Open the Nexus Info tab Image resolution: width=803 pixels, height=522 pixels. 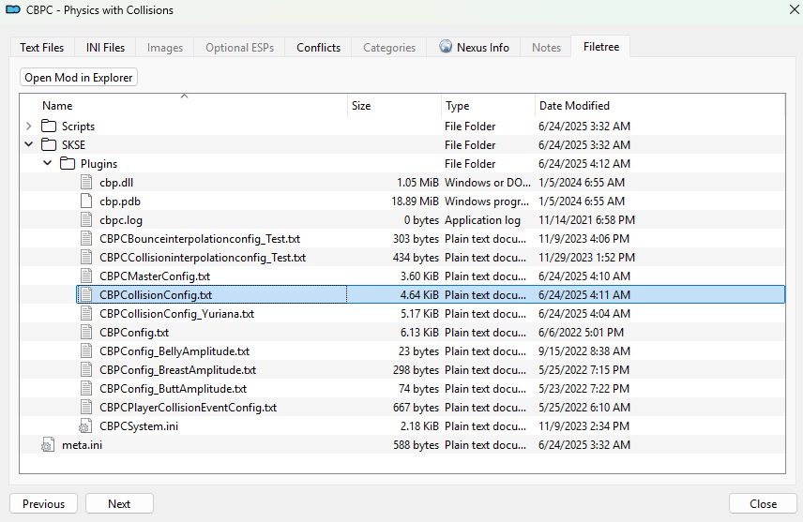[x=474, y=48]
